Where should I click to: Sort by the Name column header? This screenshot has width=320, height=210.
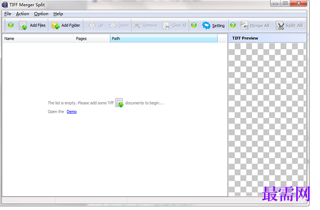38,38
